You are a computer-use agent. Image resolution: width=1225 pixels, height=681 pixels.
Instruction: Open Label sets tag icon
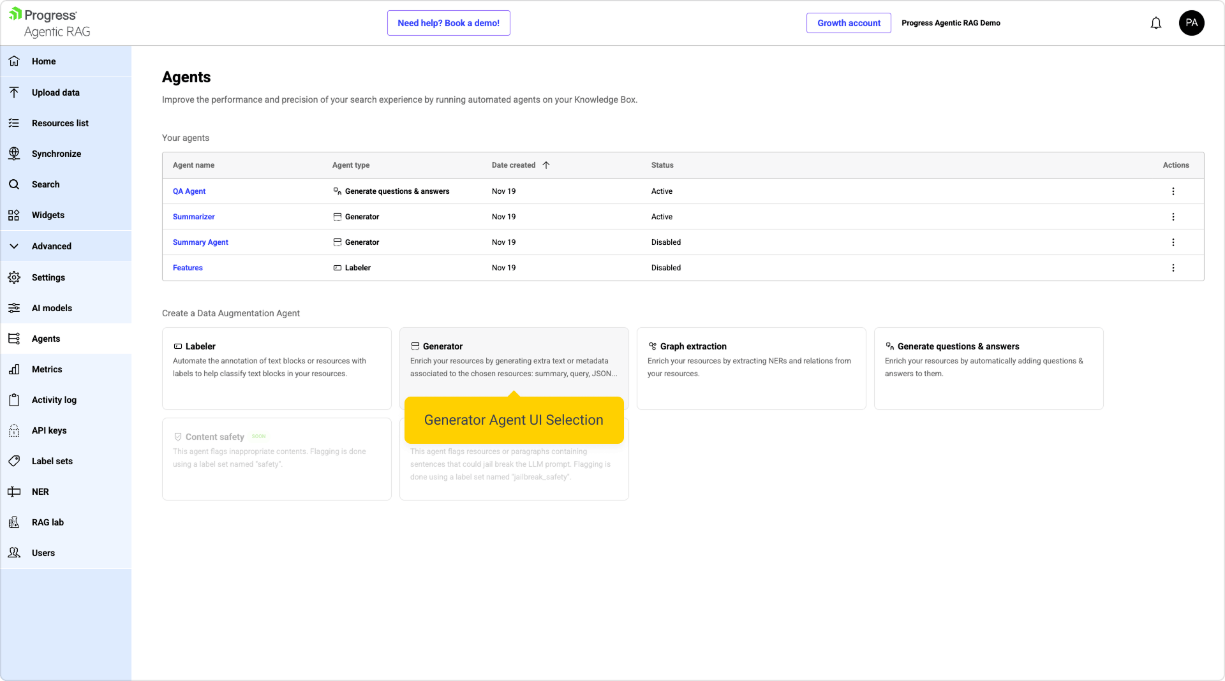(x=14, y=461)
